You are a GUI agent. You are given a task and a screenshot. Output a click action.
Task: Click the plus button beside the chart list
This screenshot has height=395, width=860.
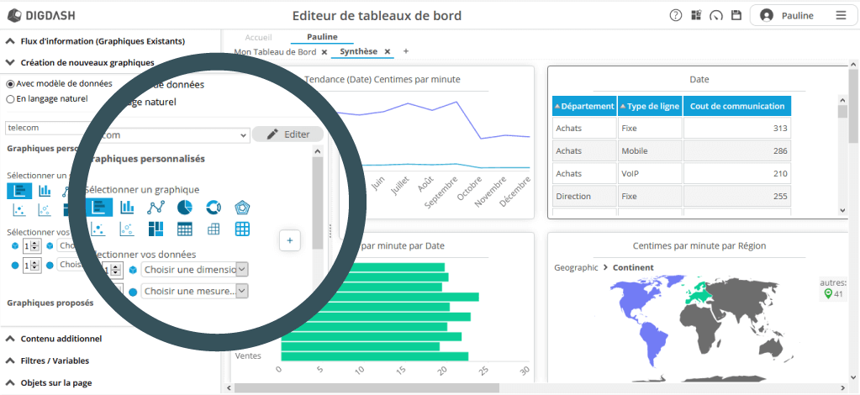[x=290, y=240]
